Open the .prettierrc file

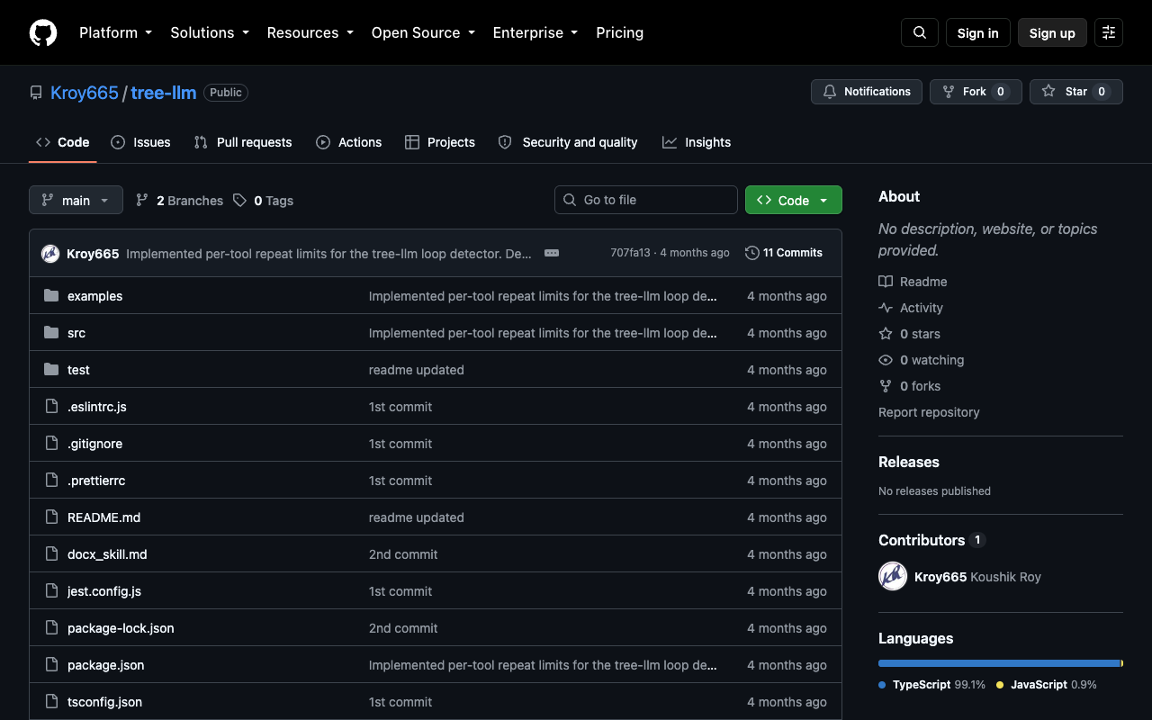pyautogui.click(x=96, y=481)
